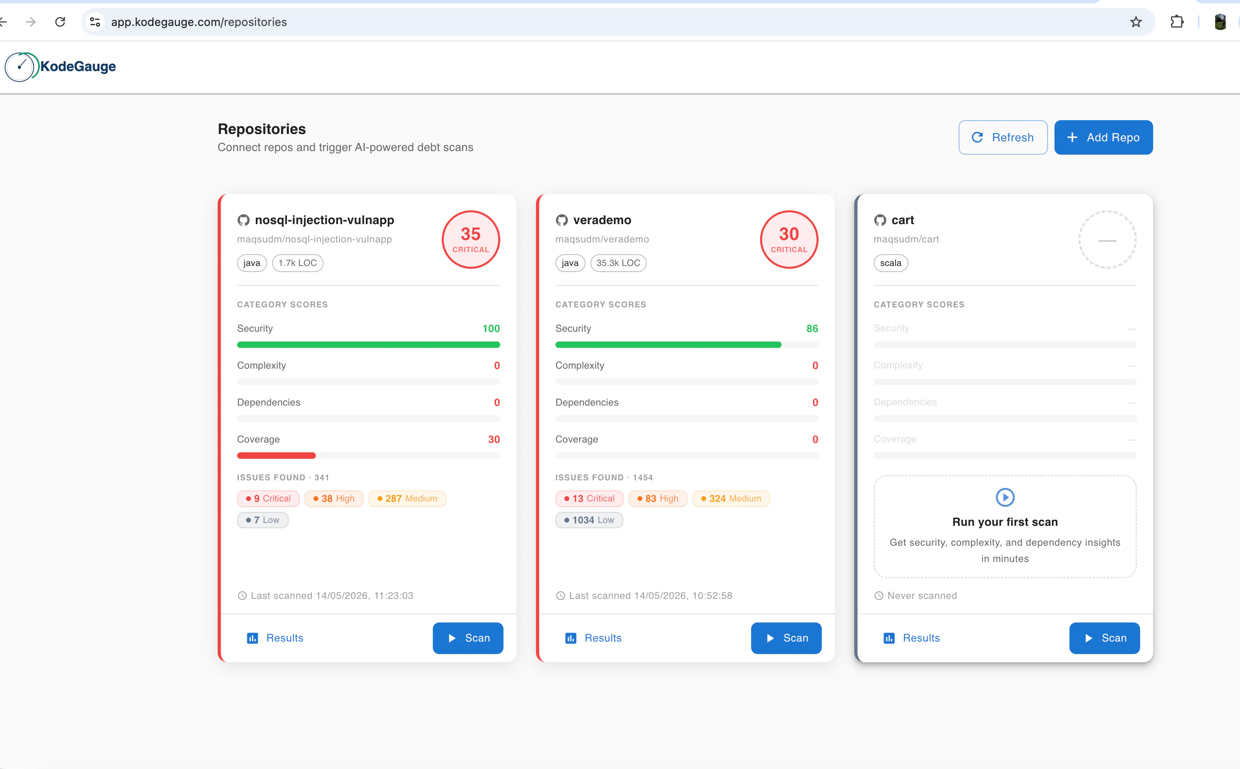
Task: Click the Run your first scan heading
Action: [1005, 522]
